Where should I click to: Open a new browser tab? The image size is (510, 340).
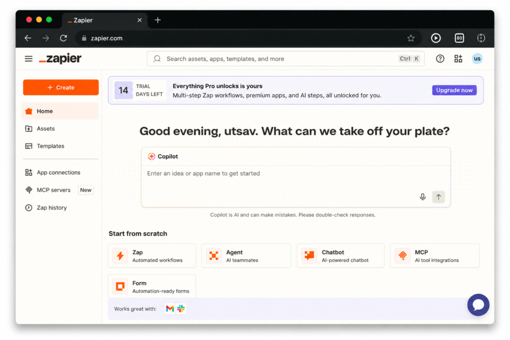158,20
